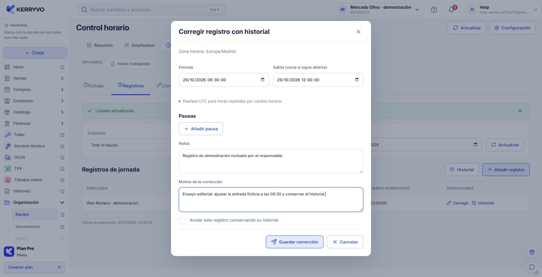Open Historial link in Álex Romero row
This screenshot has height=277, width=542.
tap(483, 203)
